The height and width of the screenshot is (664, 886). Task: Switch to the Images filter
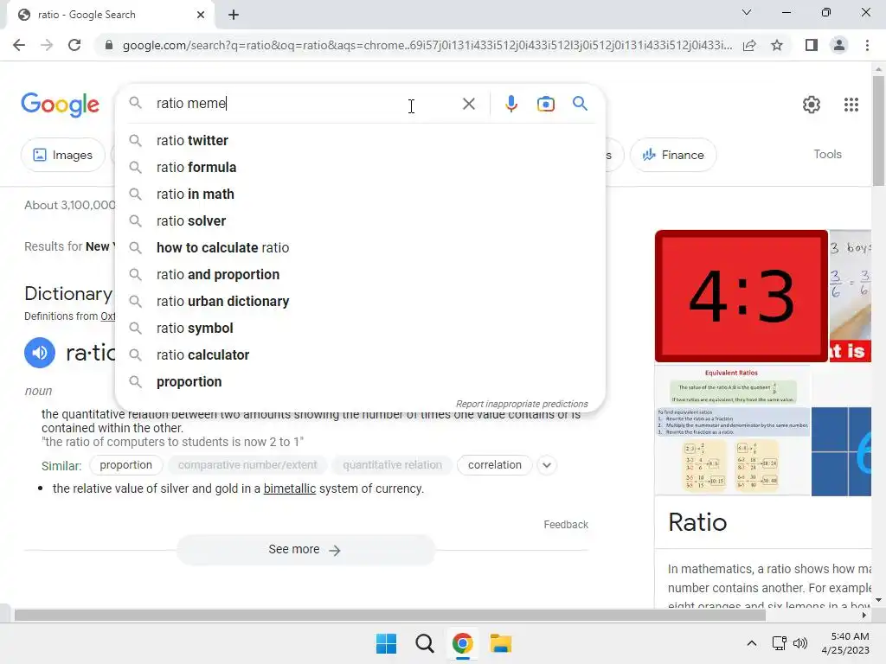[62, 155]
